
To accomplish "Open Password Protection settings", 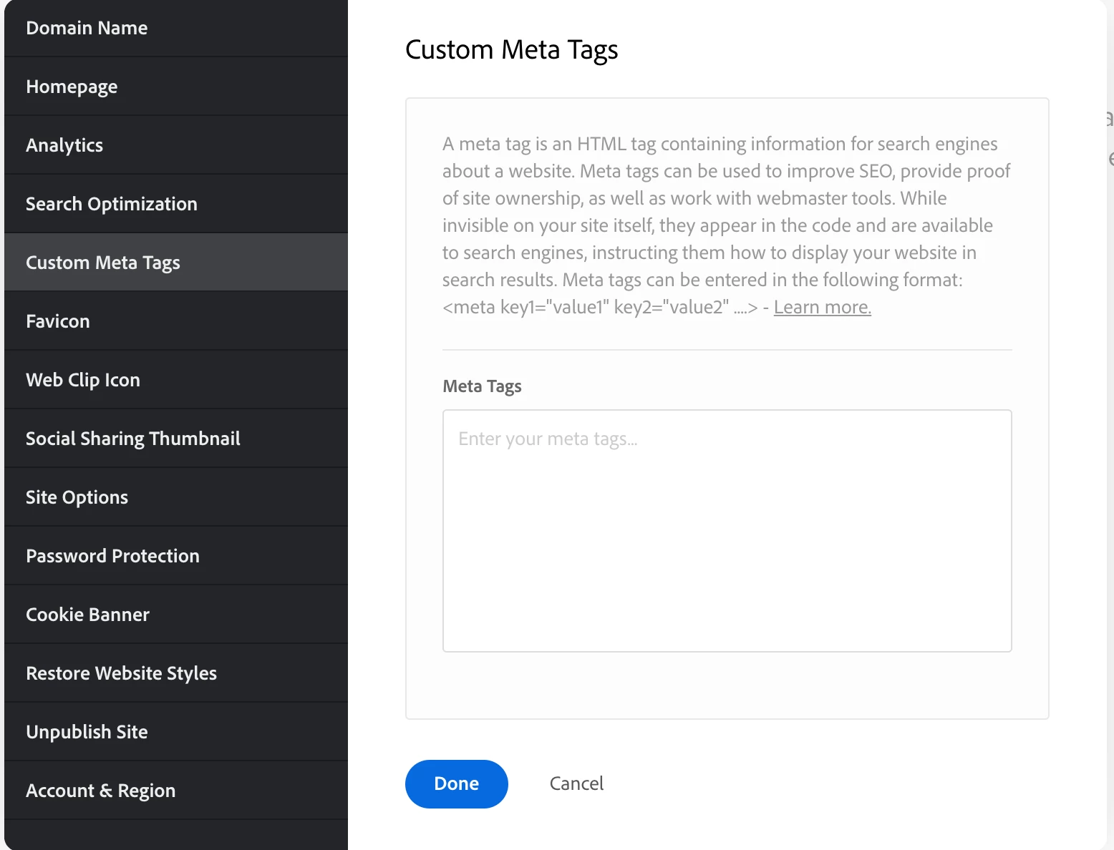I will click(112, 556).
